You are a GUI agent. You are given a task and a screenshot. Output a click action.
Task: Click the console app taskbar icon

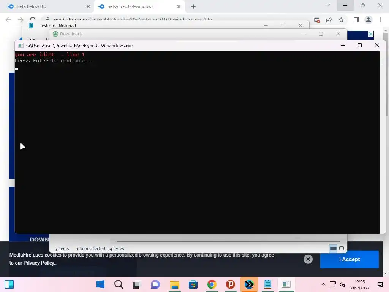[286, 284]
